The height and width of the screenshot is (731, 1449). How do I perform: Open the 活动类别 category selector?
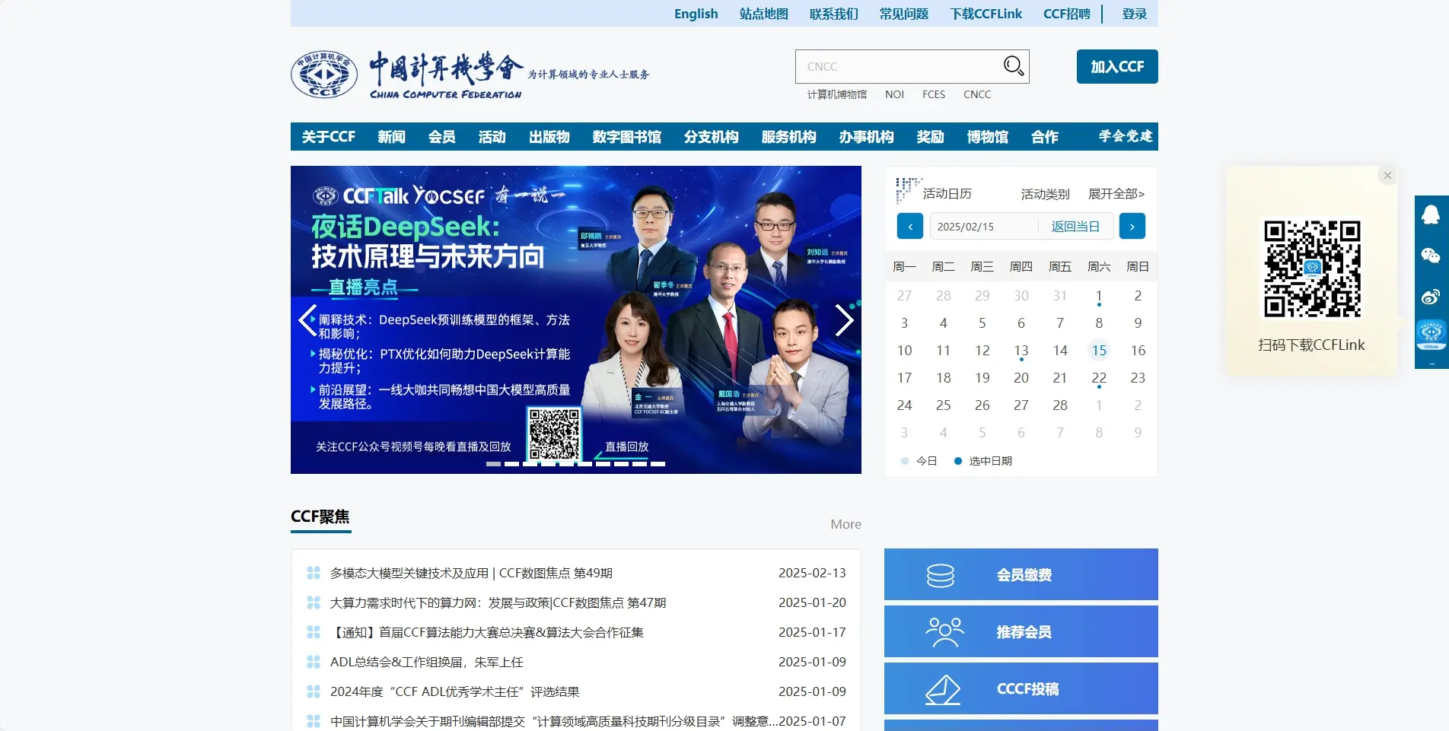(x=1044, y=194)
